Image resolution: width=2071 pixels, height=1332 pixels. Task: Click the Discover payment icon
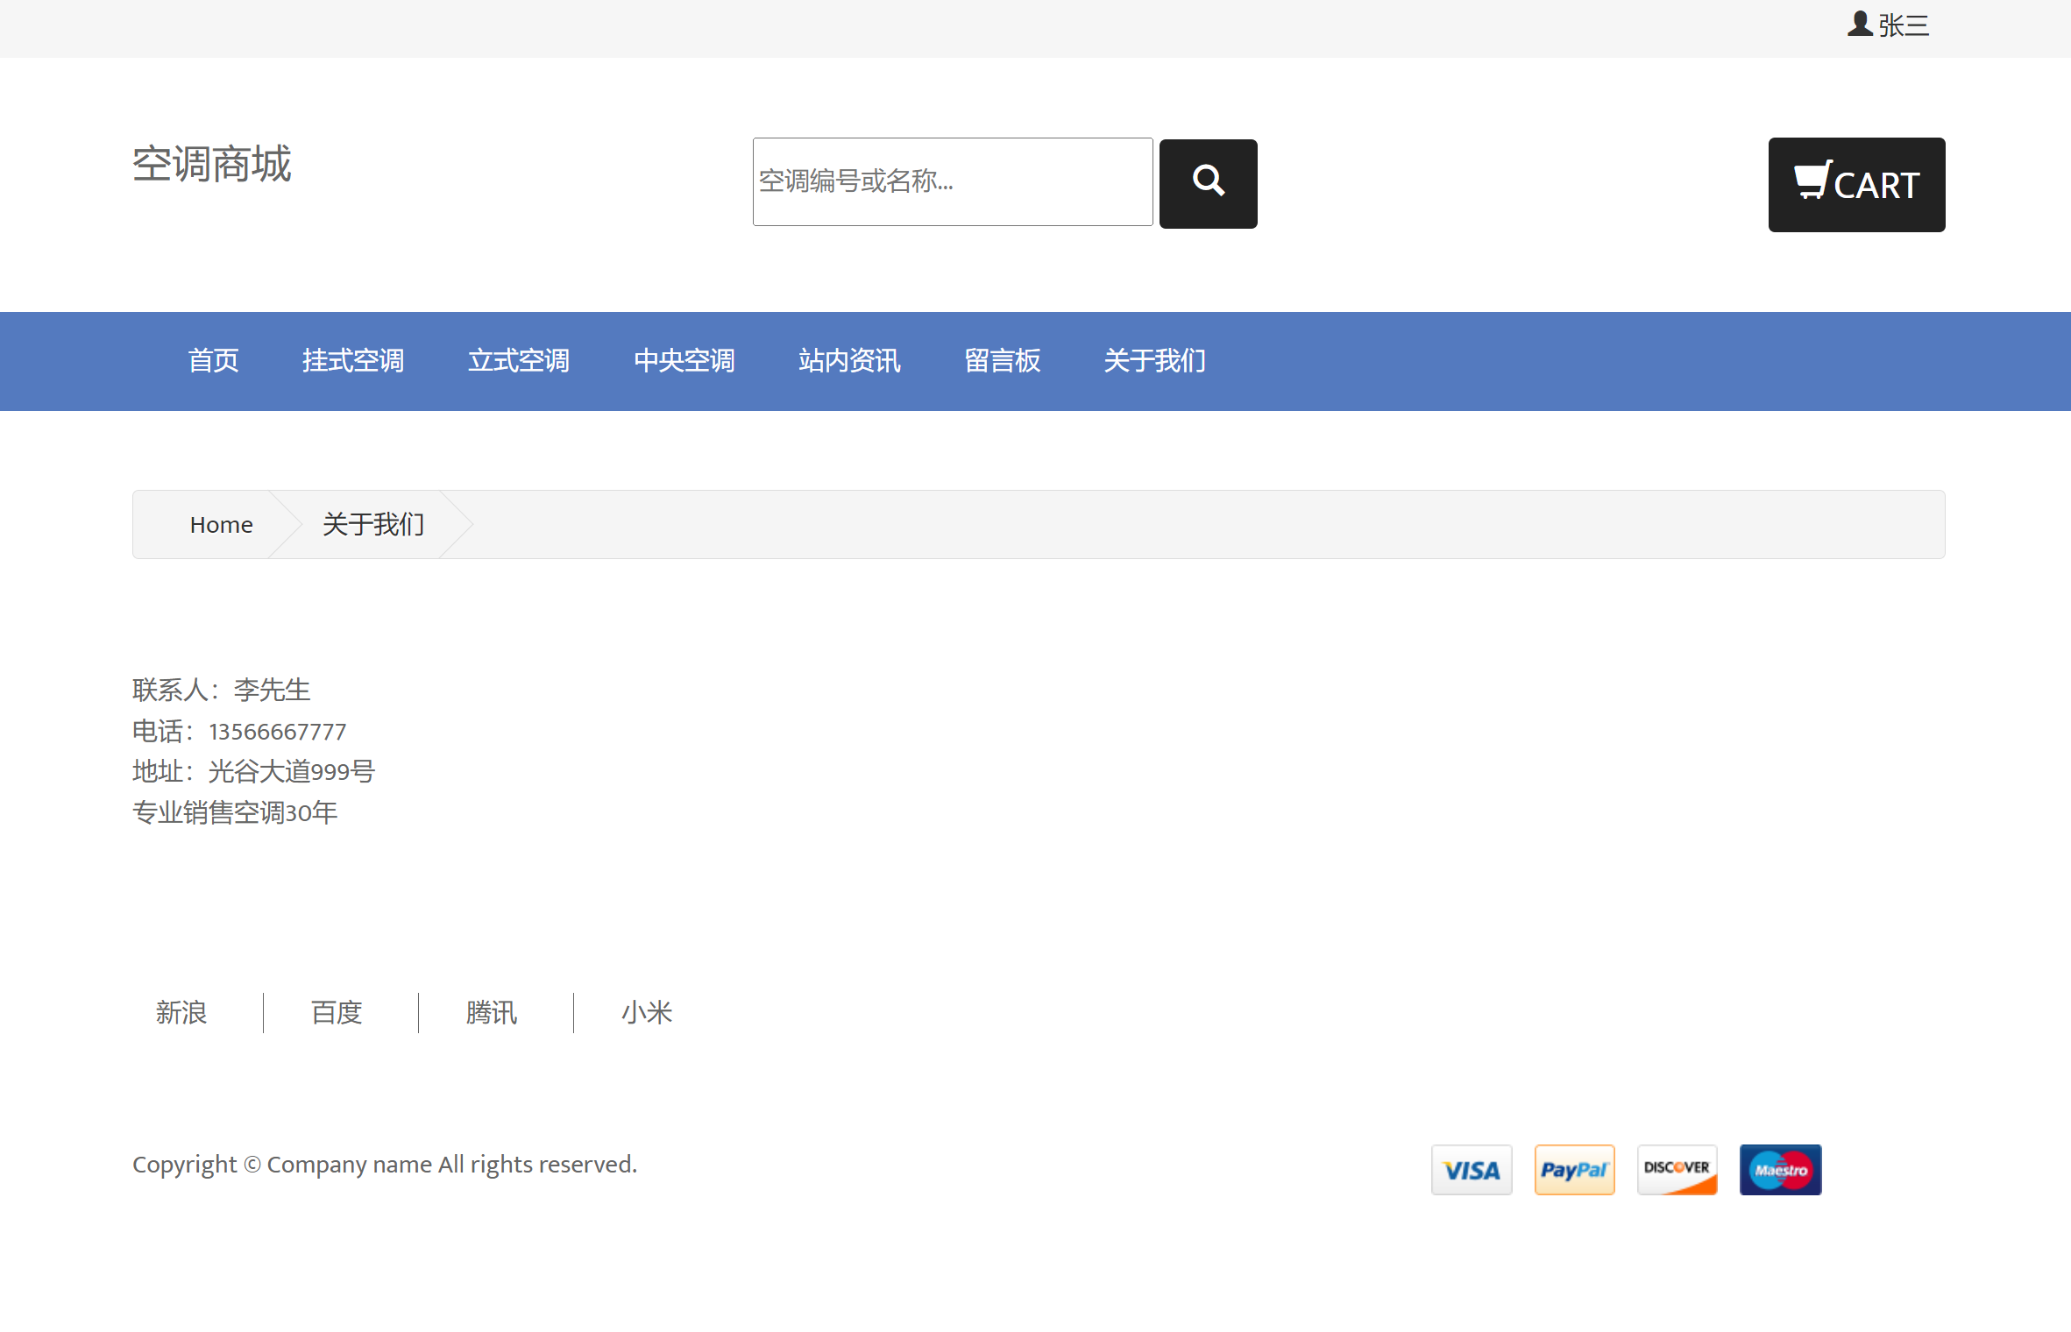(x=1677, y=1169)
